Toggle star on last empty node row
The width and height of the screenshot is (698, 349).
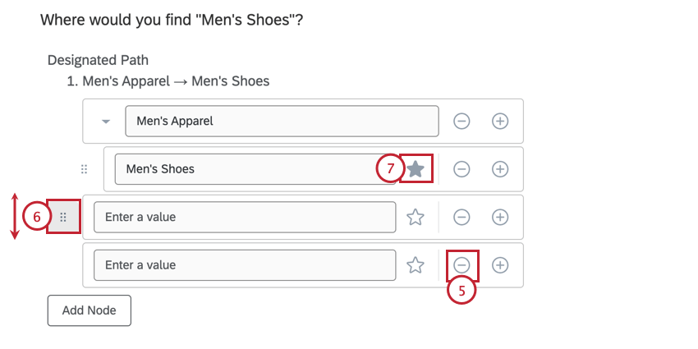(416, 265)
